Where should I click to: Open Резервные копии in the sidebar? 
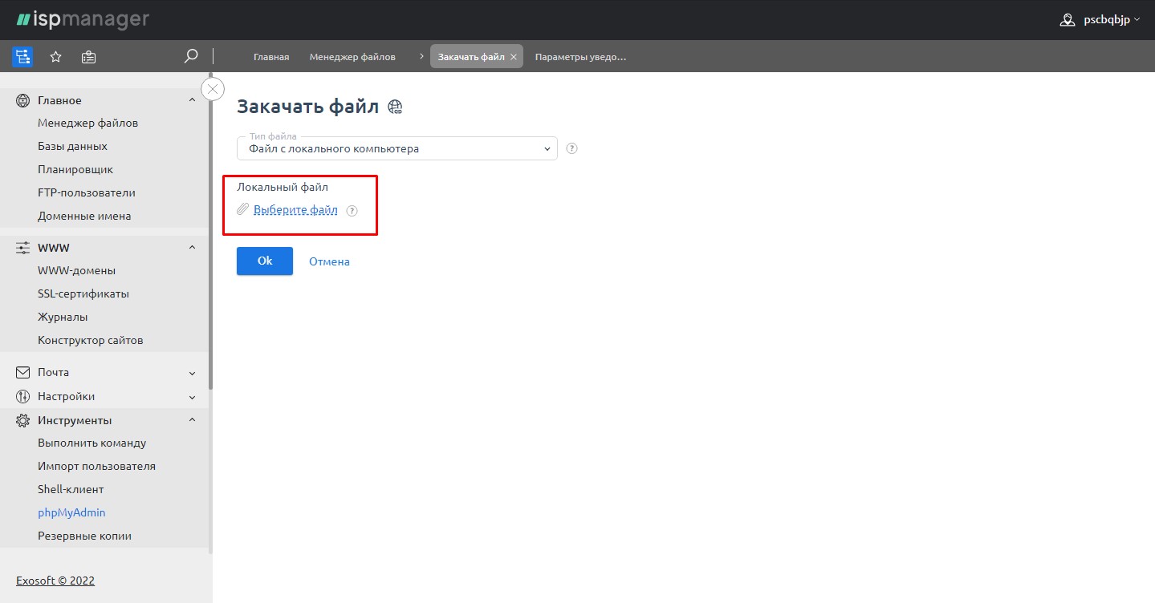(x=84, y=536)
